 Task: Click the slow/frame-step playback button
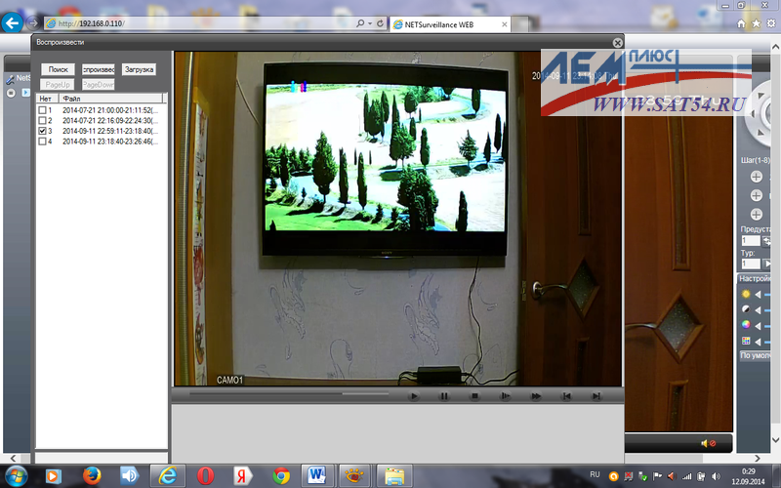point(505,396)
